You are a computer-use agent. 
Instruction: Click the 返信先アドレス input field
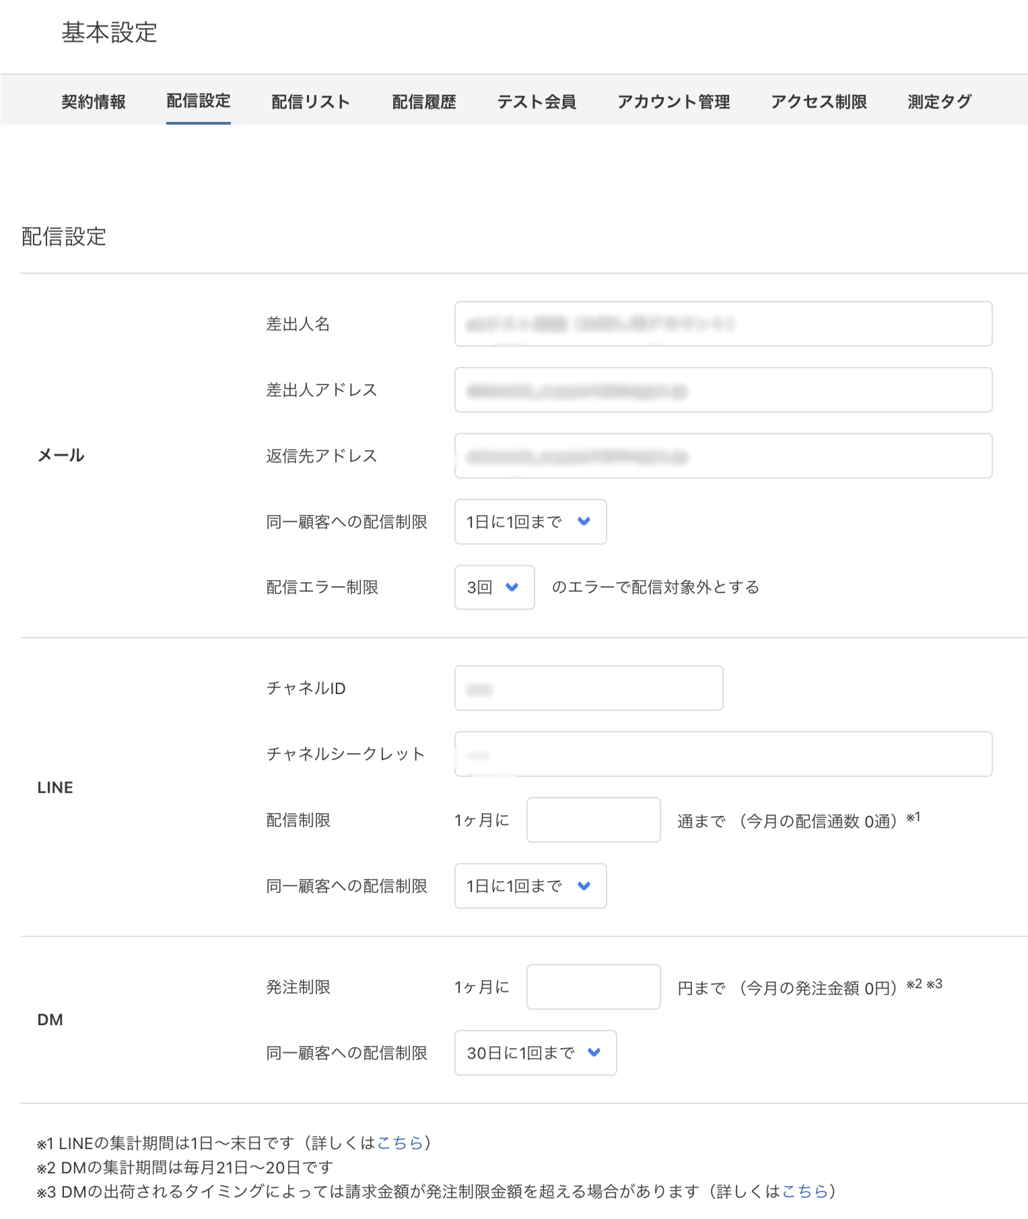[723, 456]
